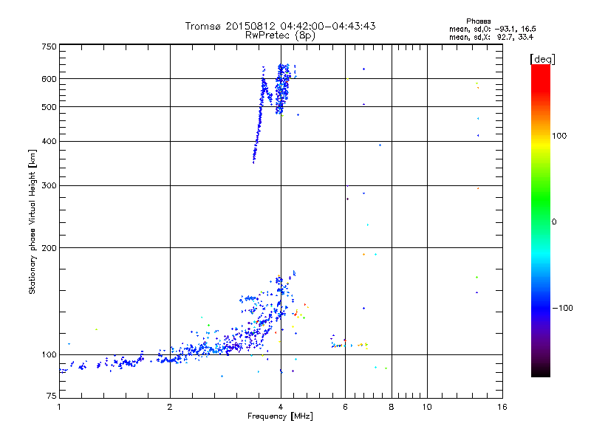Click the red-yellow points near 4.5 MHz at 130 km
Viewport: 591px width, 443px height.
pyautogui.click(x=301, y=312)
